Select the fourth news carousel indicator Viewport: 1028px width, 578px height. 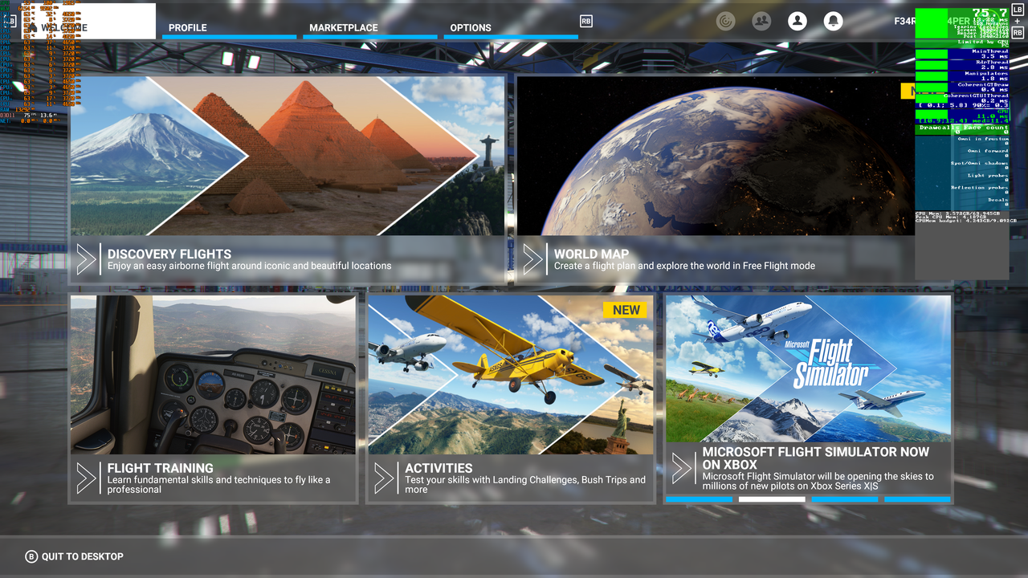(x=917, y=499)
